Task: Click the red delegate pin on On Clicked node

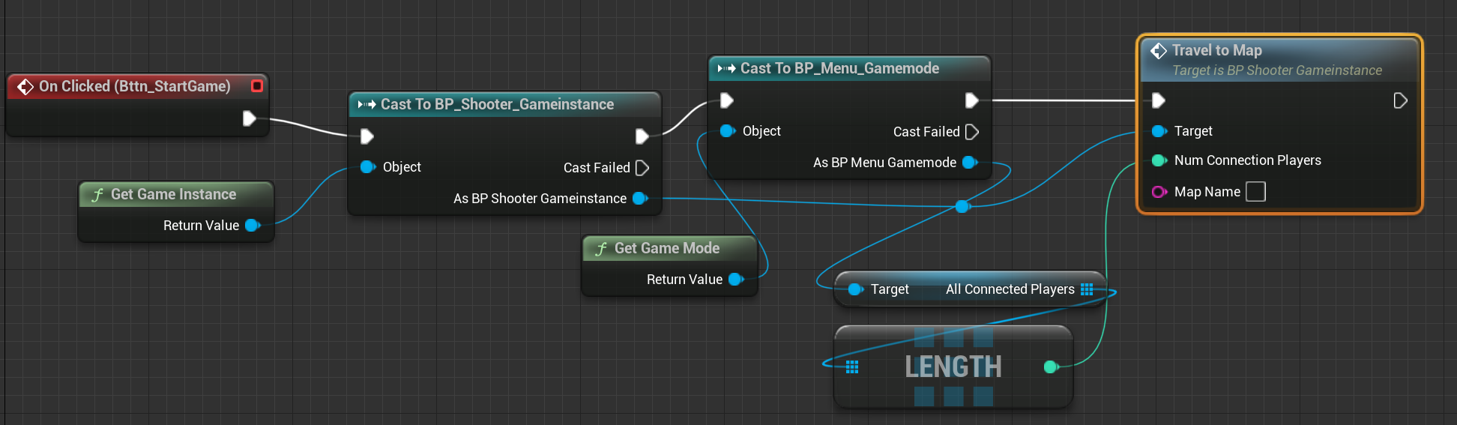Action: coord(257,85)
